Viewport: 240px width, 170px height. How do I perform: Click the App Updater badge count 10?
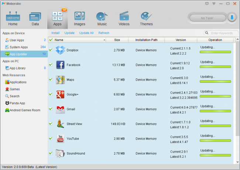44,54
